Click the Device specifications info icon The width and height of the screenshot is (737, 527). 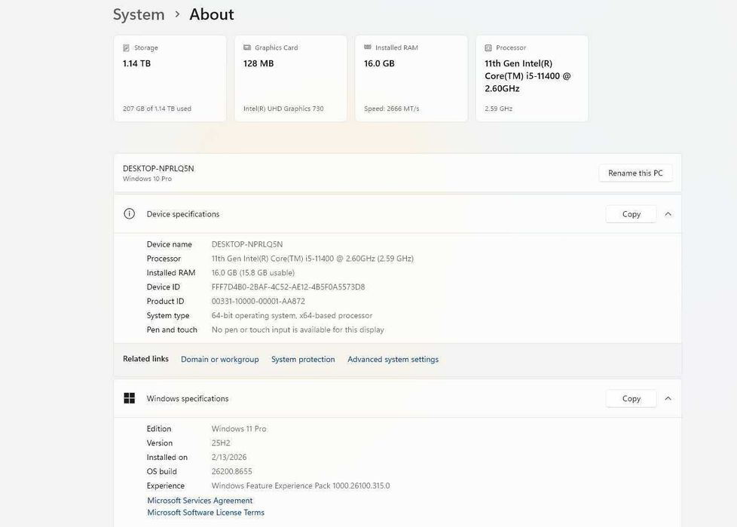[x=130, y=214]
